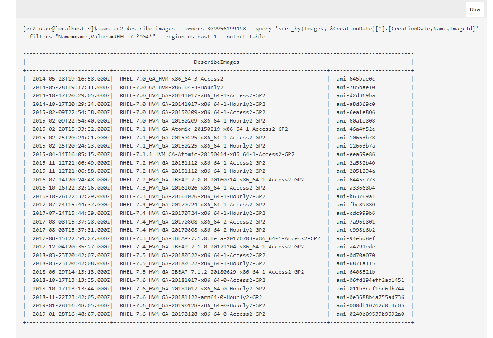Viewport: 493px width, 338px height.
Task: Click creation date 2019-01-28T16:48:05.000Z
Action: click(x=71, y=305)
